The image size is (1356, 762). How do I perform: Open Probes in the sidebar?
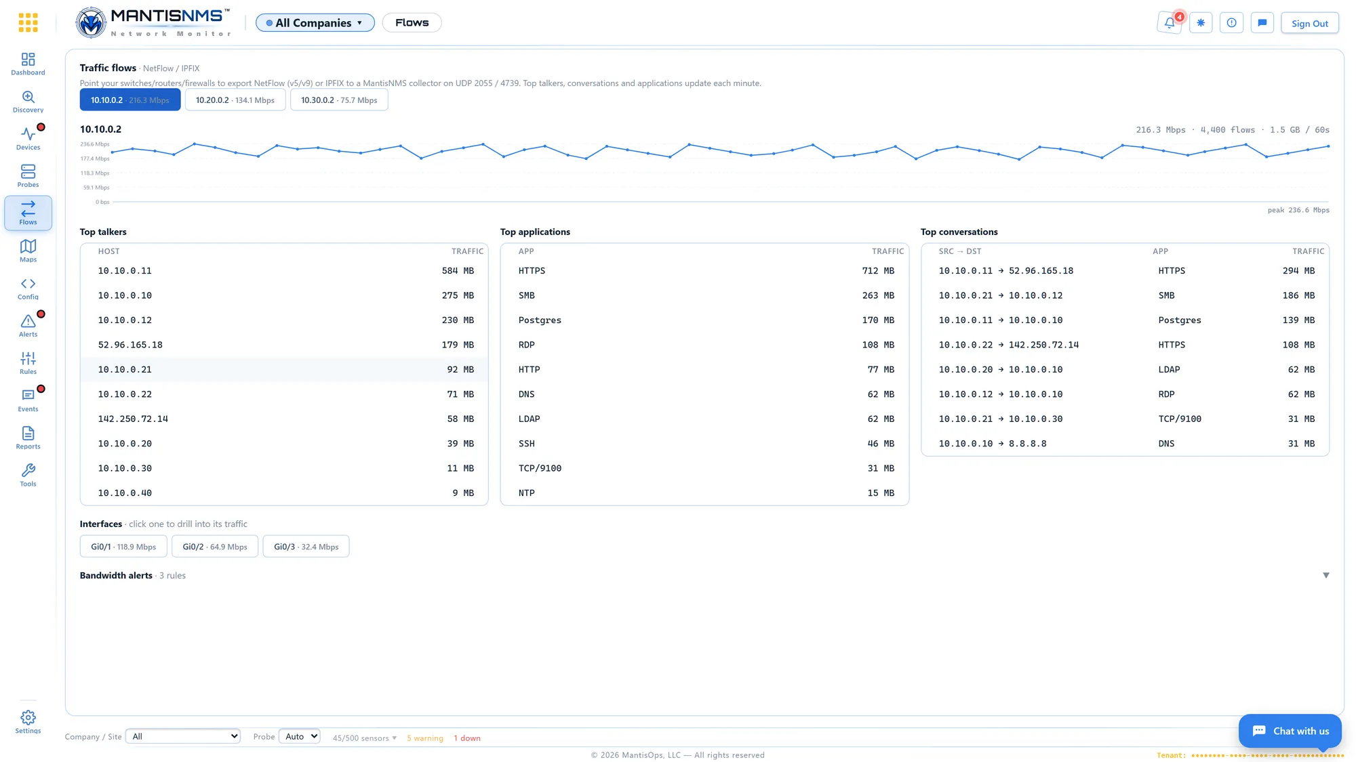pyautogui.click(x=28, y=176)
